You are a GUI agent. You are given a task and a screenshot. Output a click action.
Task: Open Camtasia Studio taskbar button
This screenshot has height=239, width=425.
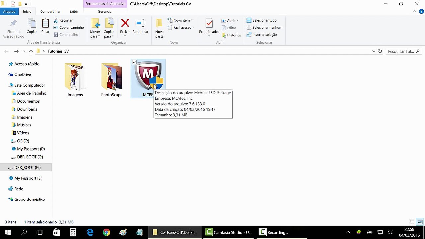click(x=228, y=232)
